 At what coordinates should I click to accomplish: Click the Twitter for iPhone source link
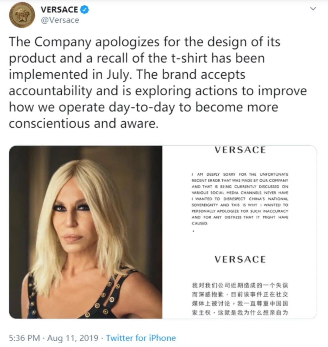point(141,338)
